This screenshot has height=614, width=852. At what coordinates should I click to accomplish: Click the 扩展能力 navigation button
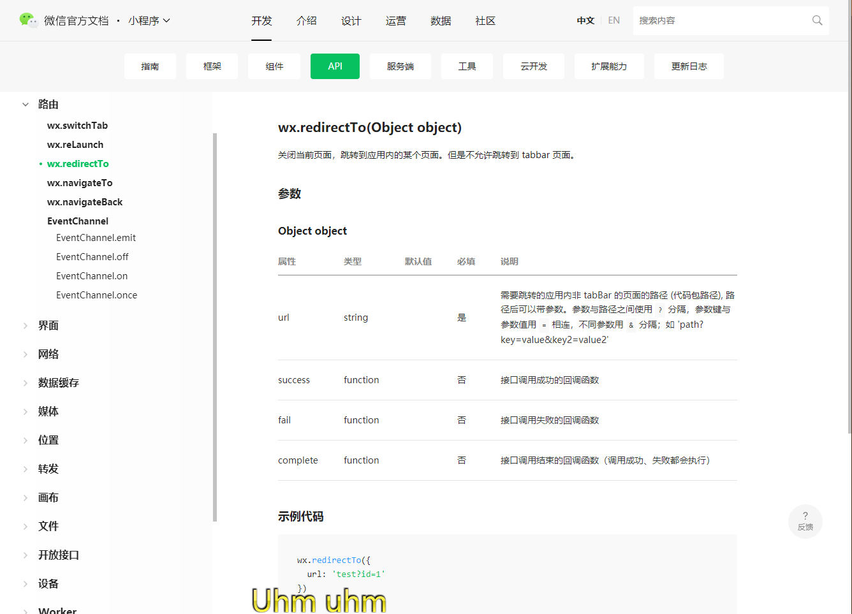(609, 66)
